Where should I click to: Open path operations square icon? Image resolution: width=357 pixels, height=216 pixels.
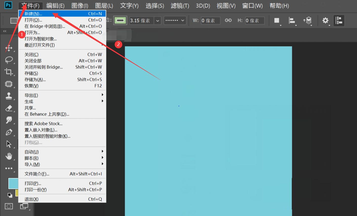point(277,20)
